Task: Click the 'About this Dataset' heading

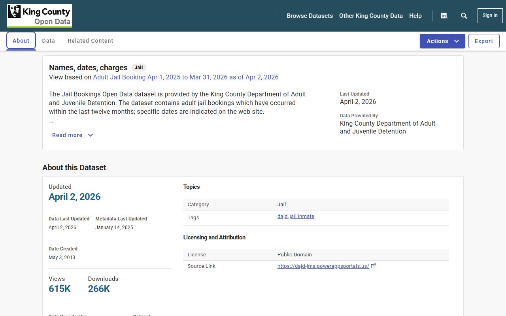Action: pos(74,167)
